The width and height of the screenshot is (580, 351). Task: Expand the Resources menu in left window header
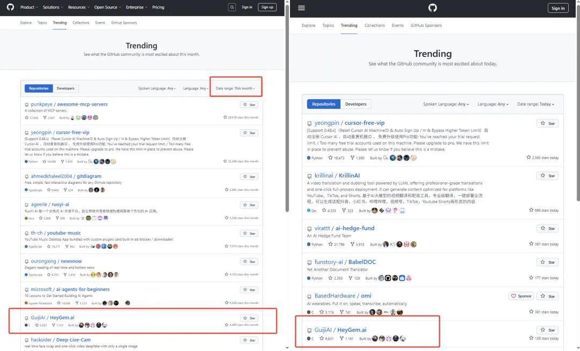(79, 8)
